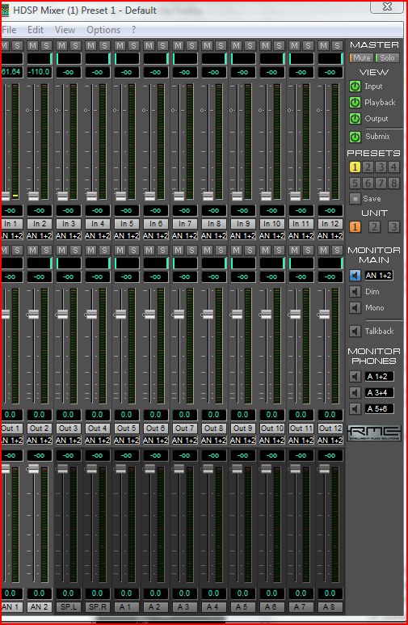Click the Dim speaker icon
The height and width of the screenshot is (625, 408).
coord(355,292)
